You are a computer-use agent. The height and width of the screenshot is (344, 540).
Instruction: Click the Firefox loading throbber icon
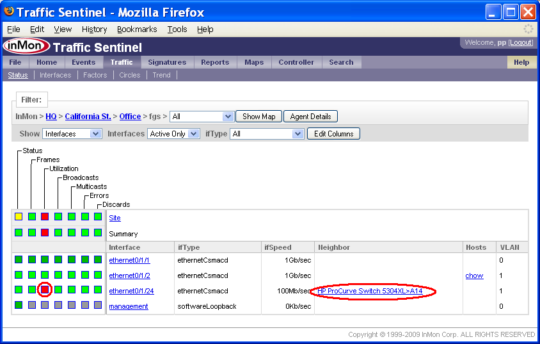click(528, 29)
